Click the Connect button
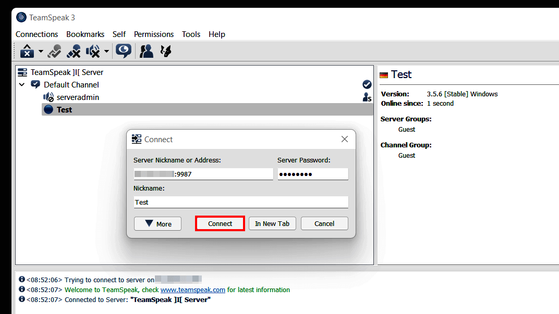559x314 pixels. (x=220, y=223)
